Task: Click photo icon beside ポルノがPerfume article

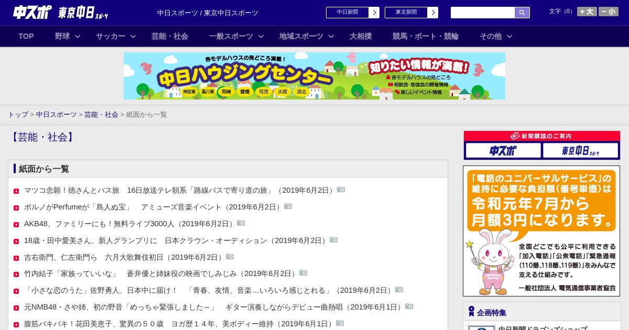Action: click(288, 206)
